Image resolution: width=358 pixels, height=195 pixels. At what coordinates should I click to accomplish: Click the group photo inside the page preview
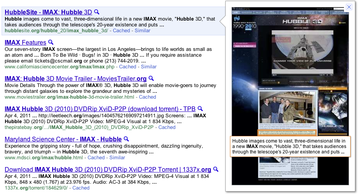[288, 107]
